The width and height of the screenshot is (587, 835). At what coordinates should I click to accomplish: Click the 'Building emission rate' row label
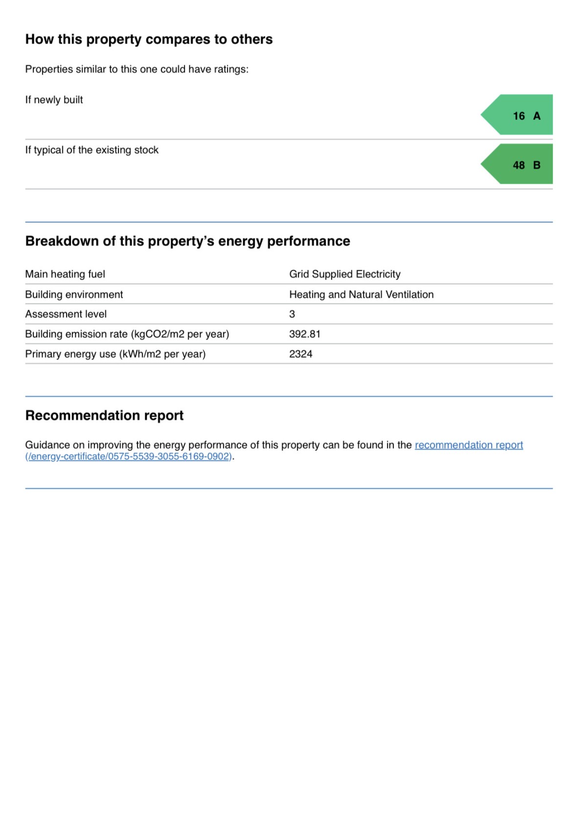pyautogui.click(x=127, y=334)
